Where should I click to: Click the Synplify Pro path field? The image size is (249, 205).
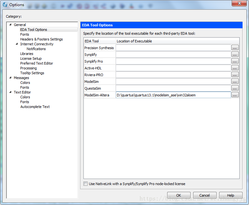(173, 61)
